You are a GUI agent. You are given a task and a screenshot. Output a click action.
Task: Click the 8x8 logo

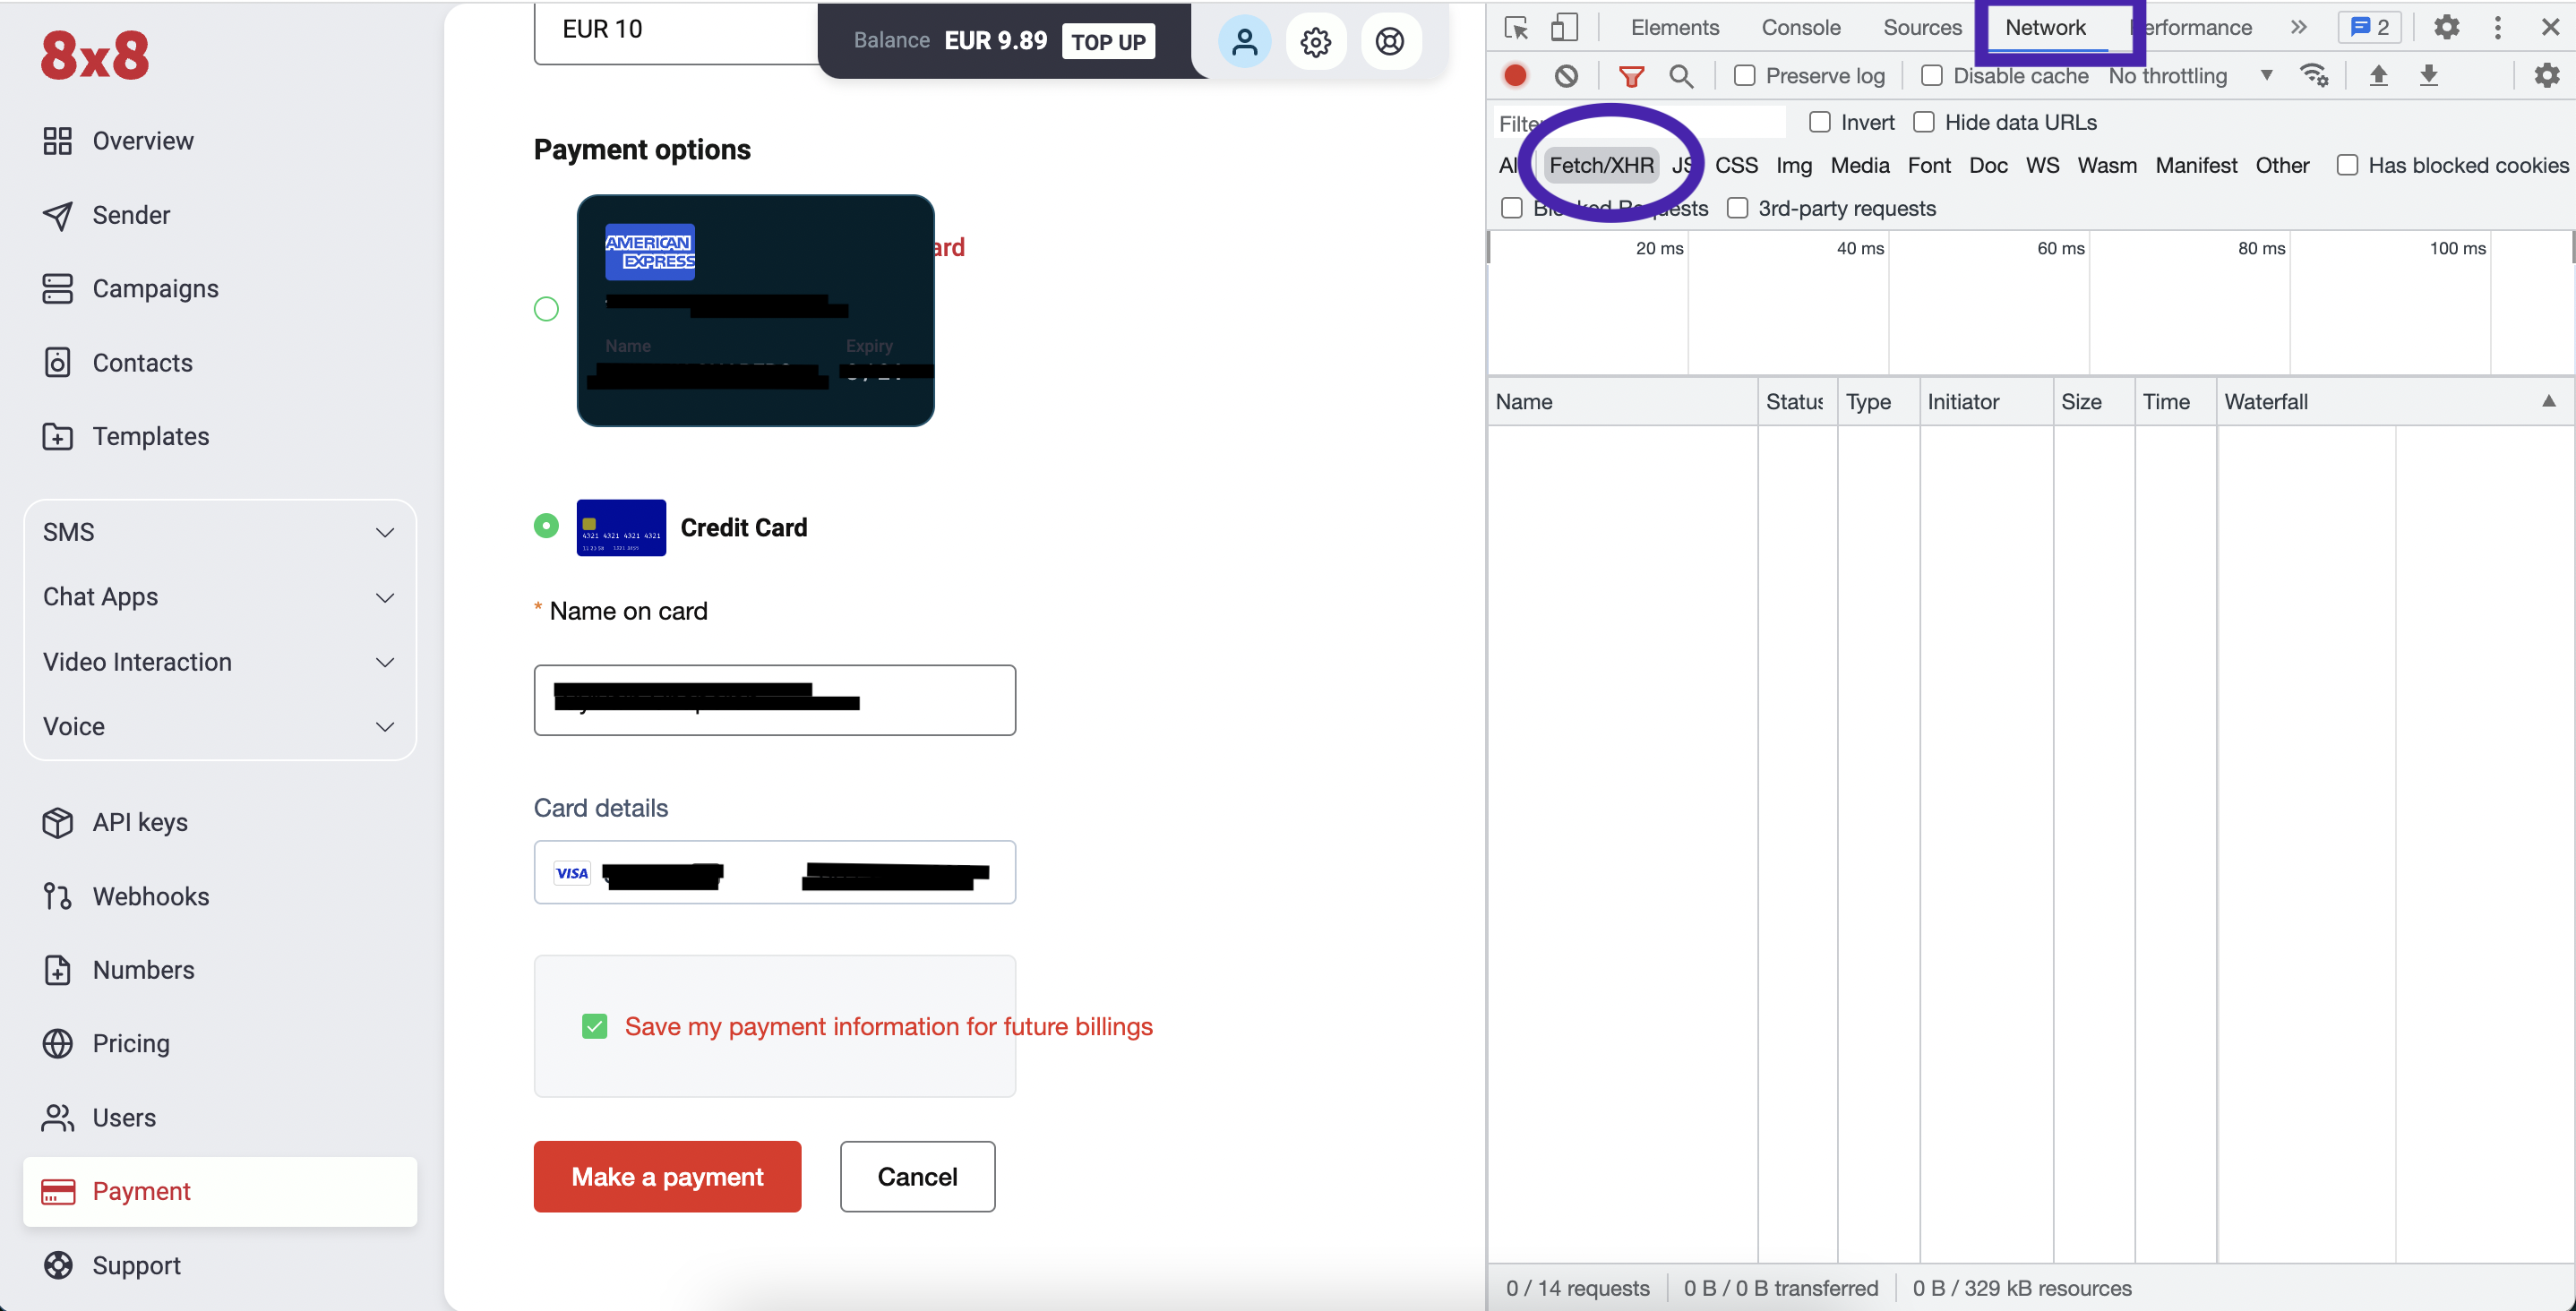tap(95, 55)
